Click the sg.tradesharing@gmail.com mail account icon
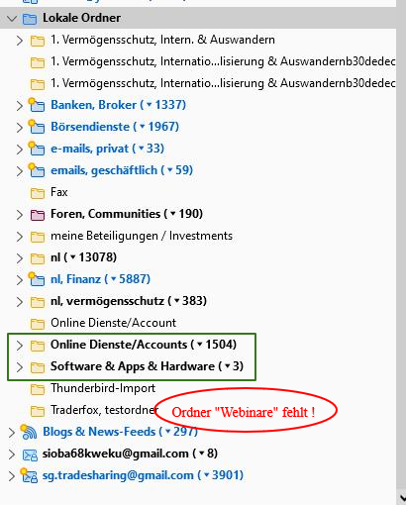Viewport: 406px width, 505px height. pyautogui.click(x=29, y=475)
